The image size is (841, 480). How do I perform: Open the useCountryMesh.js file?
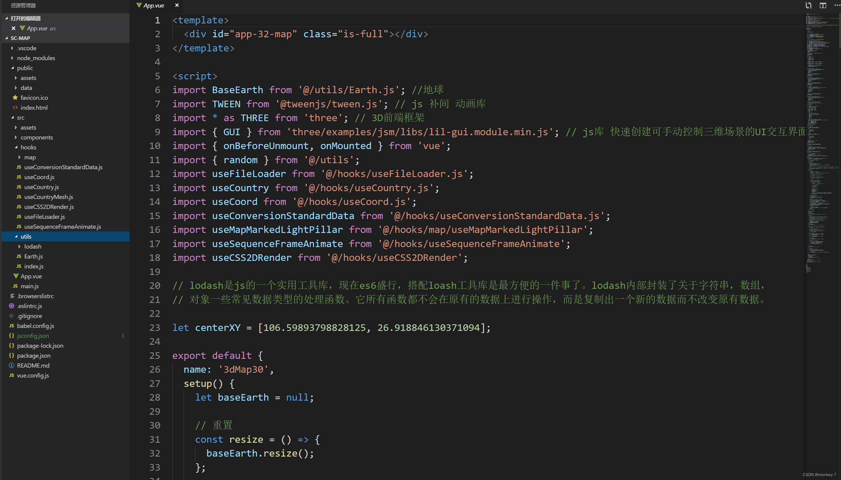(x=48, y=197)
